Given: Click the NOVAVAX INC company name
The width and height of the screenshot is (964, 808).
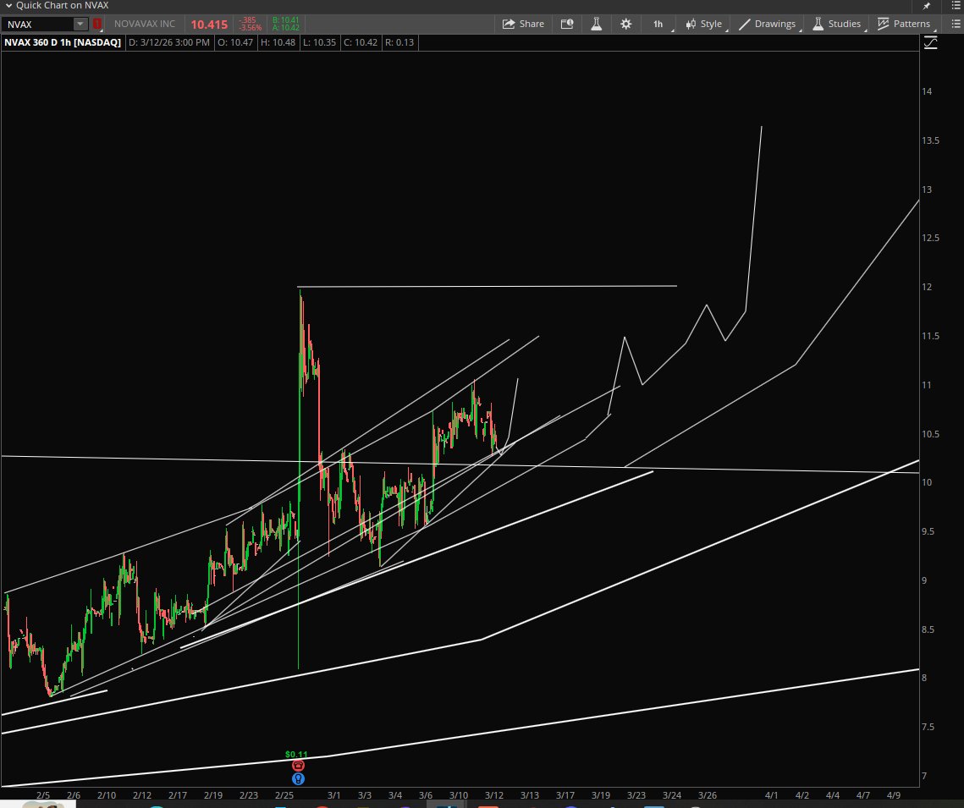Looking at the screenshot, I should [x=145, y=24].
